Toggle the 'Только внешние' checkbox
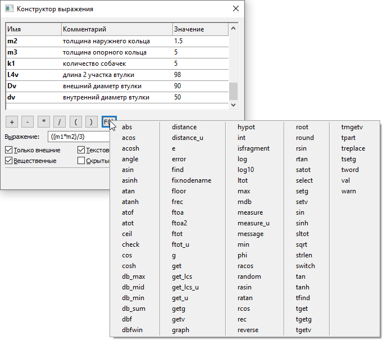This screenshot has height=340, width=383. click(x=8, y=150)
